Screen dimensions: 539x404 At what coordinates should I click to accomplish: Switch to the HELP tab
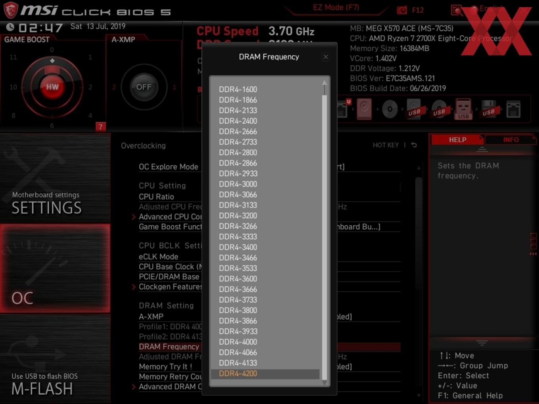click(457, 139)
